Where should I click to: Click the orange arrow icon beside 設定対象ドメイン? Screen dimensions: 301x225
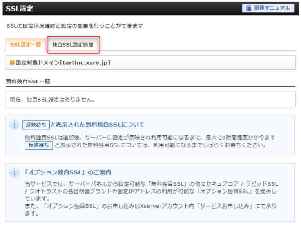point(12,63)
